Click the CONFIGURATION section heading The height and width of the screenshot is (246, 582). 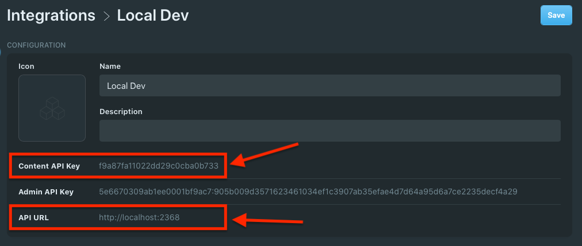(x=36, y=45)
